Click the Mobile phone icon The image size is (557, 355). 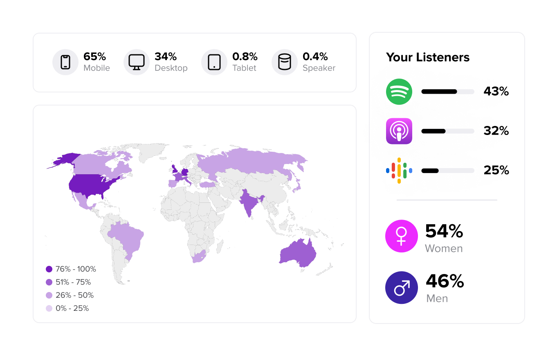[65, 62]
